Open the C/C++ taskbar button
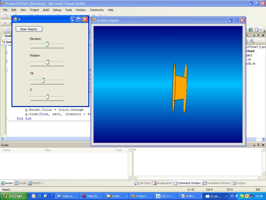 [x=166, y=196]
